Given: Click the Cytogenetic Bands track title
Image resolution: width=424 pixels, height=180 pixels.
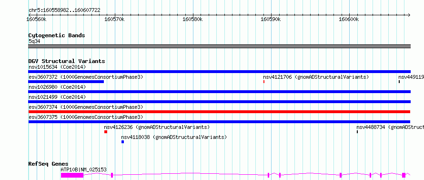Looking at the screenshot, I should click(x=57, y=35).
